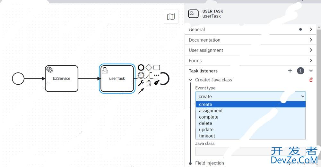Set color with paint brush icon
The image size is (321, 167).
click(x=157, y=83)
